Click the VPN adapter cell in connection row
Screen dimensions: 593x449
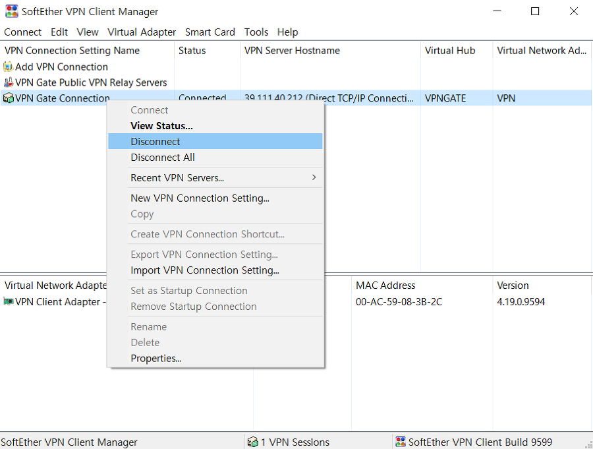pos(506,98)
